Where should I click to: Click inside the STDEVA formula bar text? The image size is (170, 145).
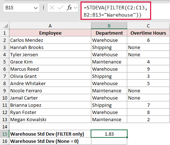(116, 11)
